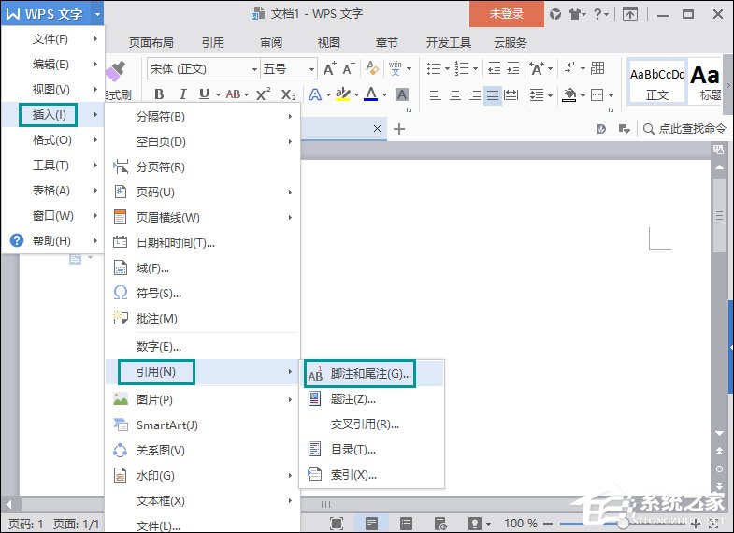Switch to 开发工具 ribbon tab
The height and width of the screenshot is (533, 734).
(x=448, y=43)
